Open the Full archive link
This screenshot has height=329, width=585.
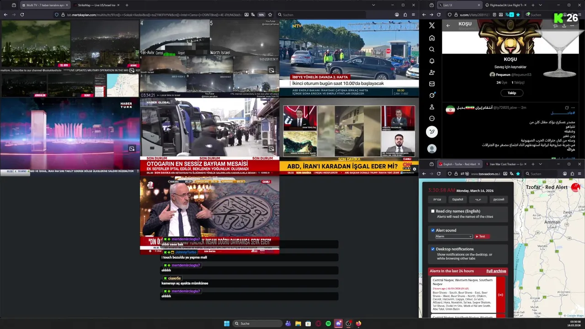coord(496,271)
